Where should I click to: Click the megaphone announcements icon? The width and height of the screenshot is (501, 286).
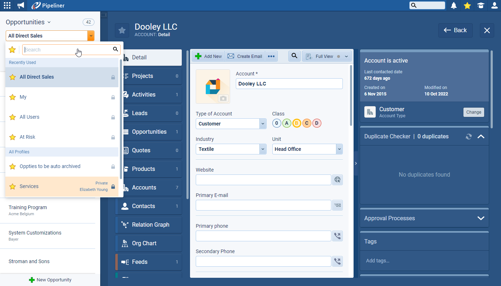[21, 5]
